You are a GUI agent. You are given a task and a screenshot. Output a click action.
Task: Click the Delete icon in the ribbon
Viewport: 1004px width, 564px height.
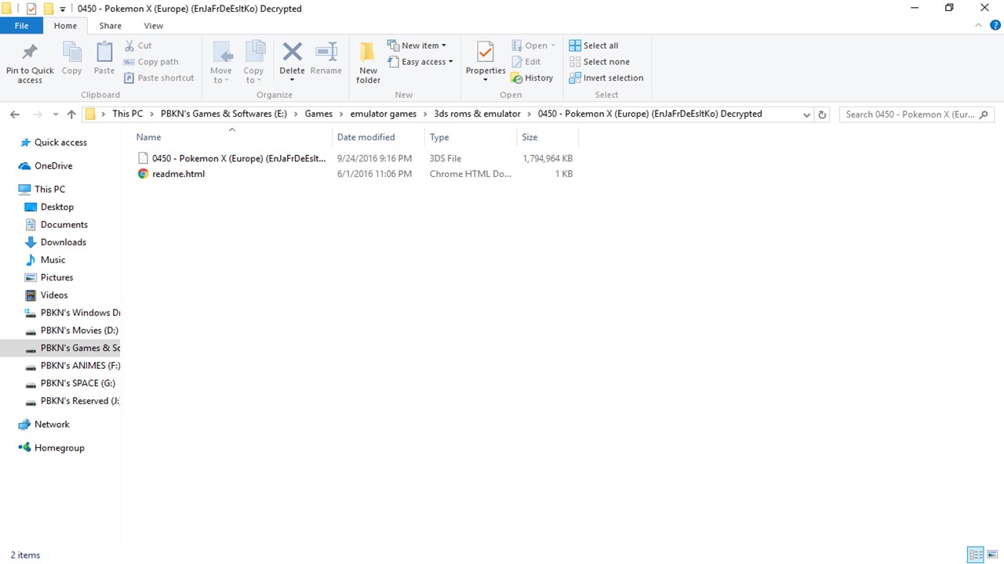click(292, 53)
